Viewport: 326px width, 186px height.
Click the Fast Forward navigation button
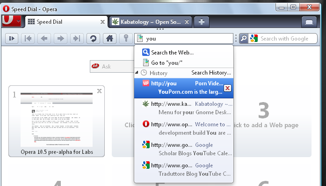point(77,38)
